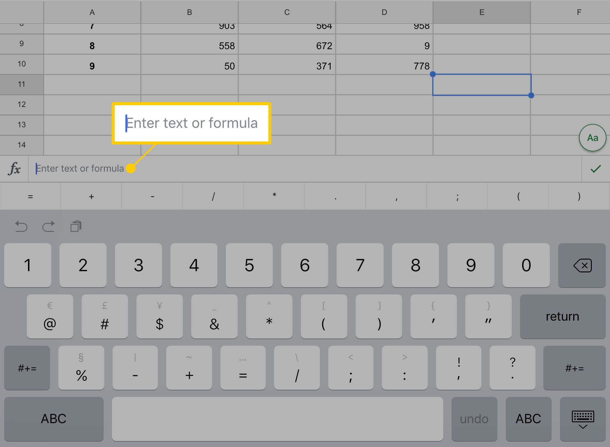Select row 14 header
Image resolution: width=610 pixels, height=447 pixels.
click(x=22, y=145)
